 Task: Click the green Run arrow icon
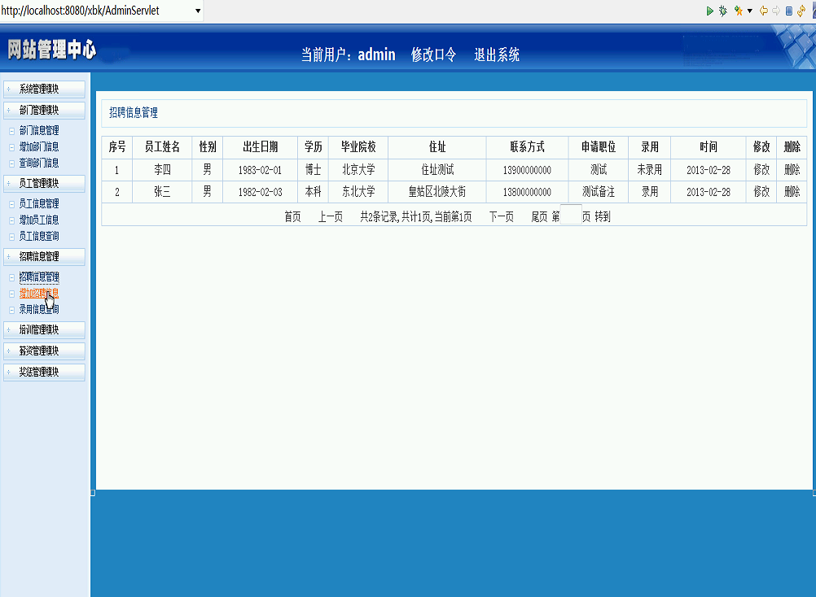click(x=709, y=11)
